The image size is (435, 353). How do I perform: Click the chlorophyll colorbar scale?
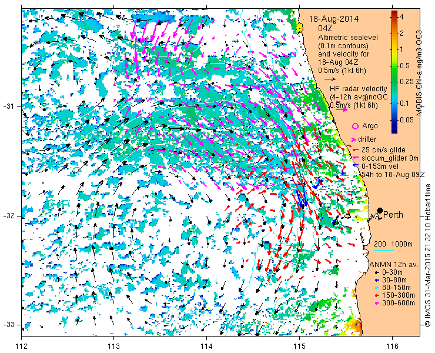coord(394,72)
